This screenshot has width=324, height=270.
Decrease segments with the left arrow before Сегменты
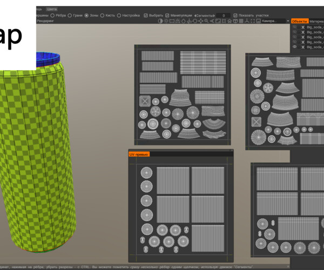tap(195, 16)
